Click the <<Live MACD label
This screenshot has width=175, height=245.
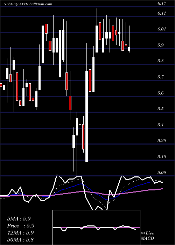coord(147,236)
